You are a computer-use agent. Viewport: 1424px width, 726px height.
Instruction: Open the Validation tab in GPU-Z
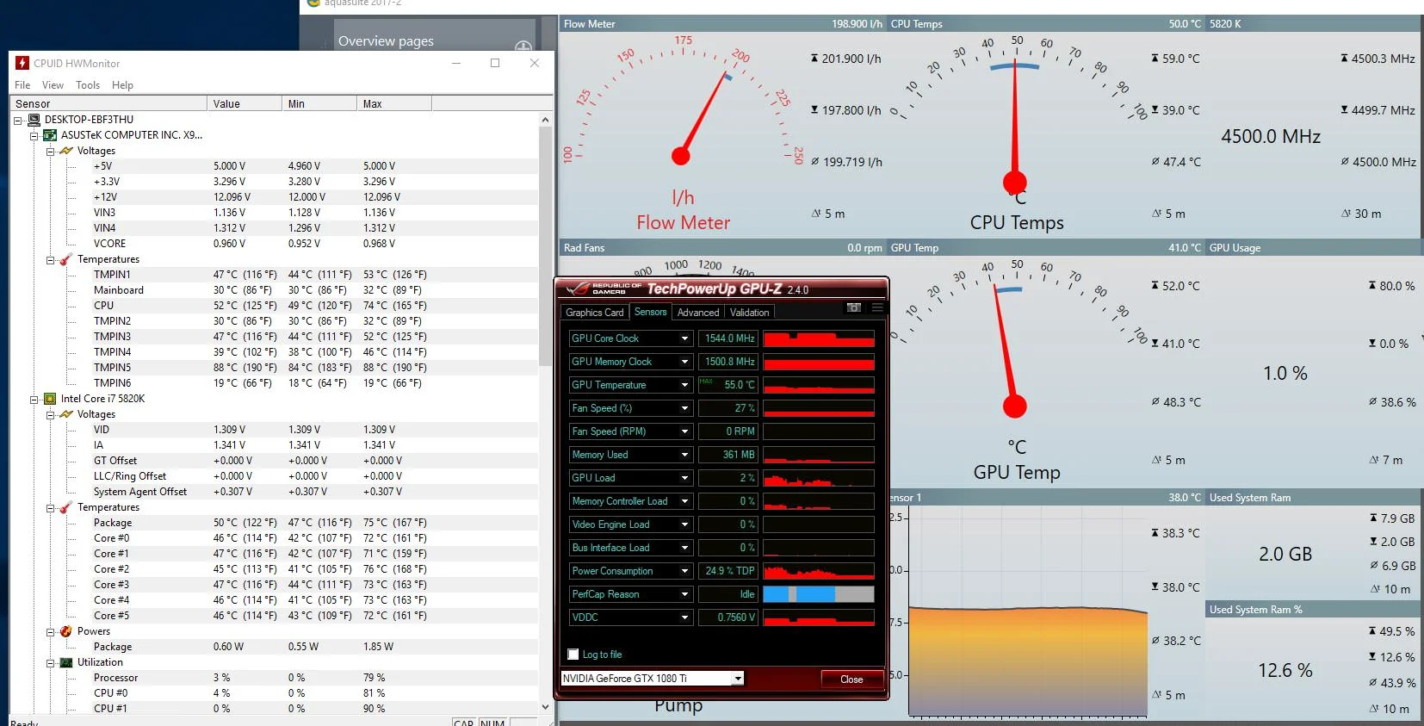tap(750, 313)
